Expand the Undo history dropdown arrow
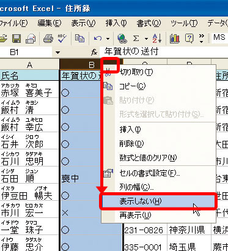This screenshot has width=228, height=251. point(108,39)
